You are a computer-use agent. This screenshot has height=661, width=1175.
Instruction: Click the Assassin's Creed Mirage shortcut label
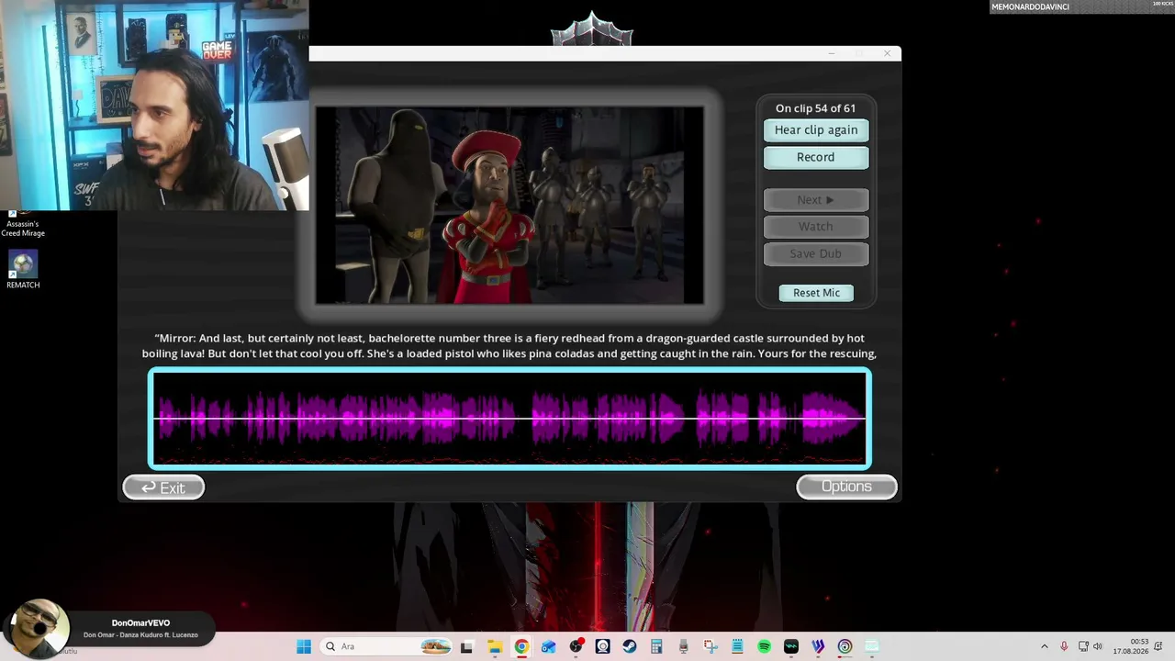pyautogui.click(x=23, y=229)
